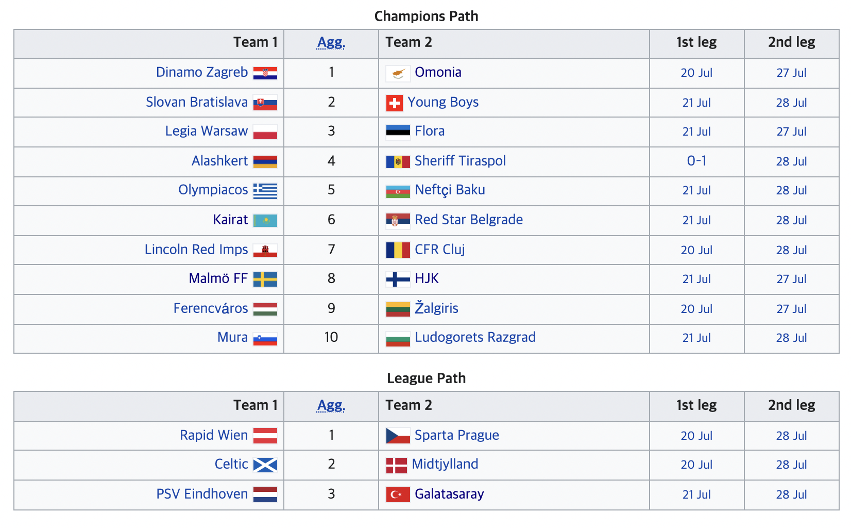
Task: Open the Red Star Belgrade link
Action: [469, 220]
